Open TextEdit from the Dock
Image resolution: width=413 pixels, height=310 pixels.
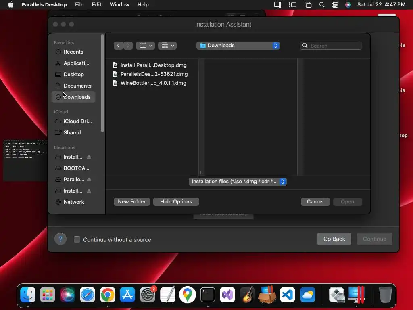[167, 294]
